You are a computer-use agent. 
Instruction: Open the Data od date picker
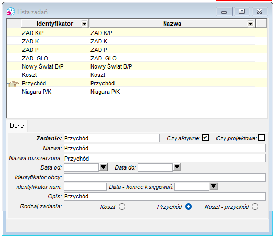coord(103,167)
